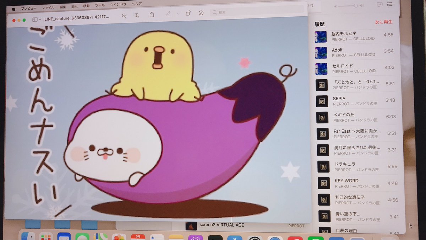Viewport: 426px width, 240px height.
Task: Open the 編集 menu
Action: (x=63, y=7)
